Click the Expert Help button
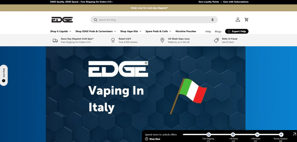 (237, 31)
